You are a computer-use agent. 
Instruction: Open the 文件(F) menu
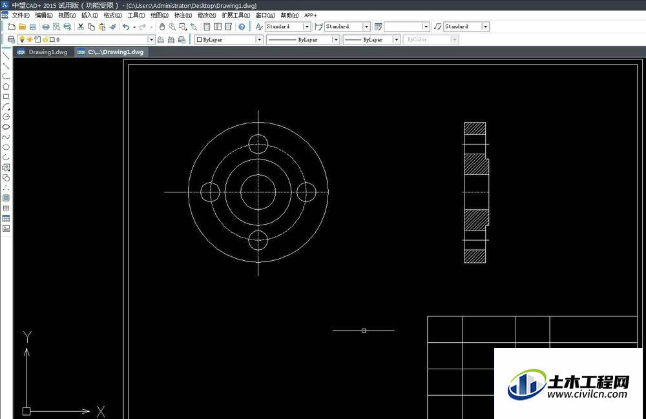point(21,15)
